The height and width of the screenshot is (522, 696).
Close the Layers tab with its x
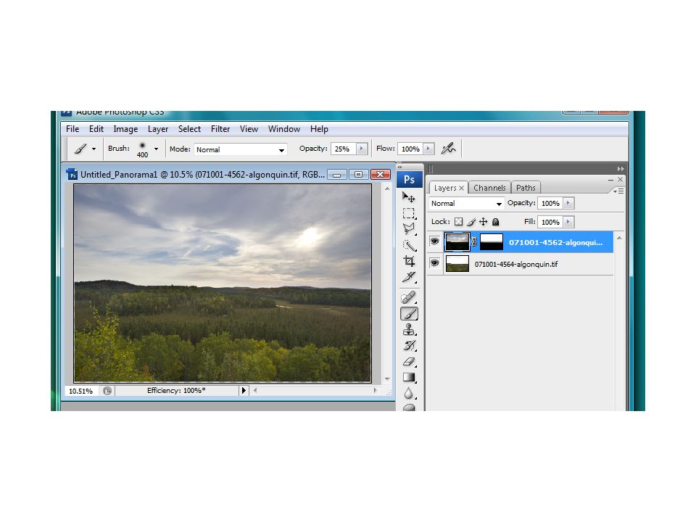click(462, 188)
